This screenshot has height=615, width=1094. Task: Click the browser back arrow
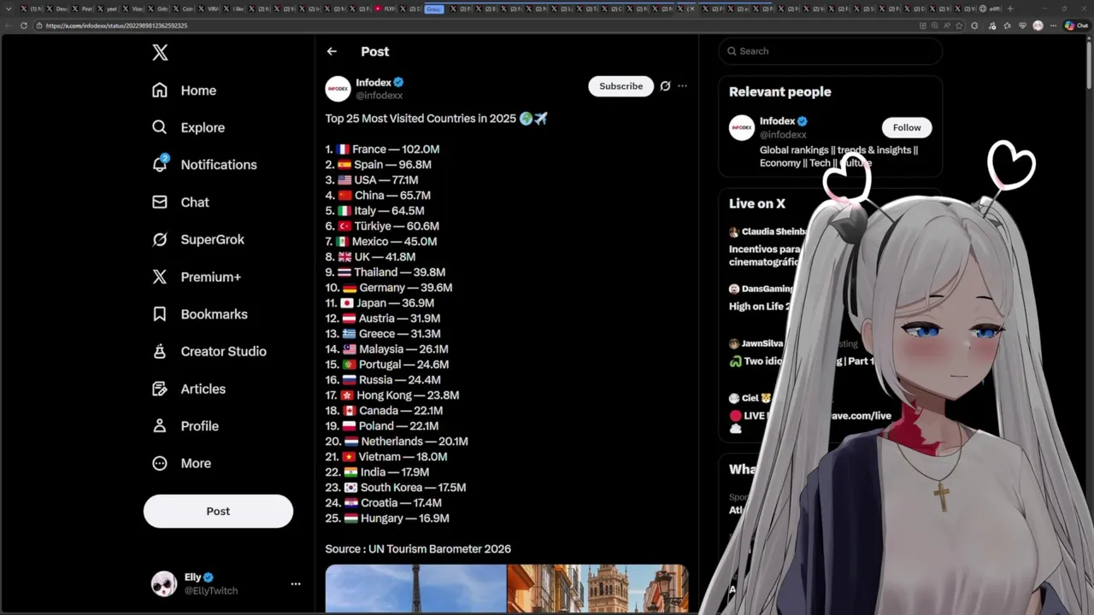click(x=9, y=26)
